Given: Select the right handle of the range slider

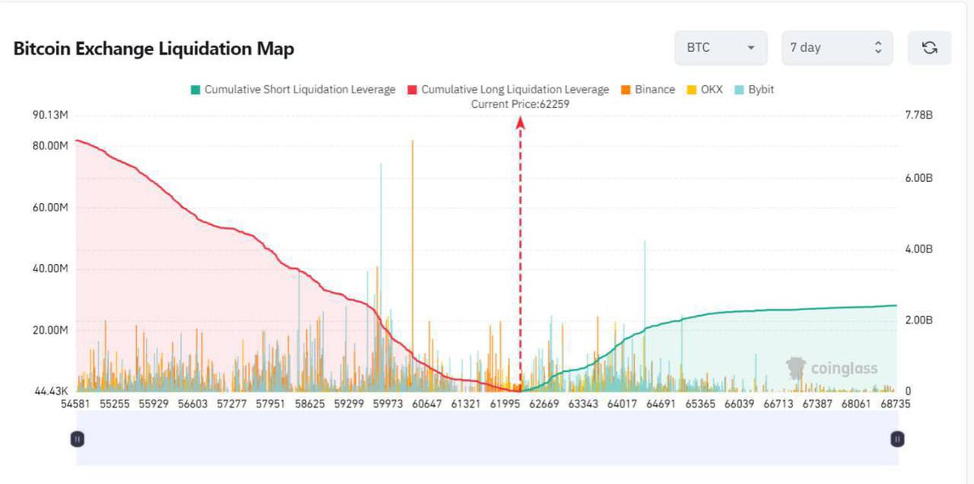Looking at the screenshot, I should click(x=897, y=439).
